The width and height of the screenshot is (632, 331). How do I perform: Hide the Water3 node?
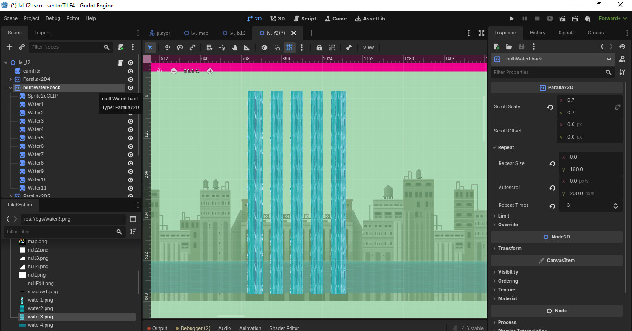point(131,121)
